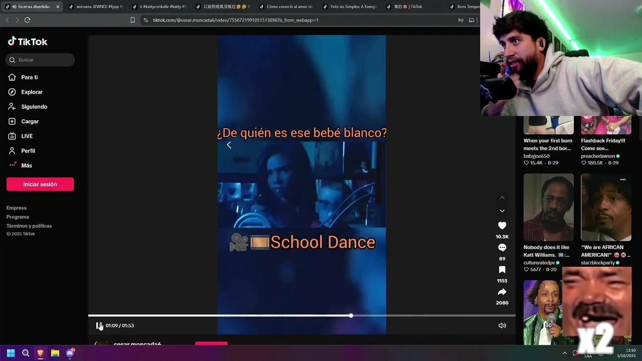Switch to asinoera JKWNDJ tab
642x361 pixels.
(95, 7)
